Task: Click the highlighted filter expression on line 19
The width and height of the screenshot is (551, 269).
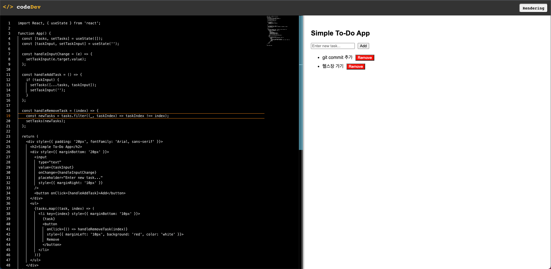Action: (x=115, y=116)
